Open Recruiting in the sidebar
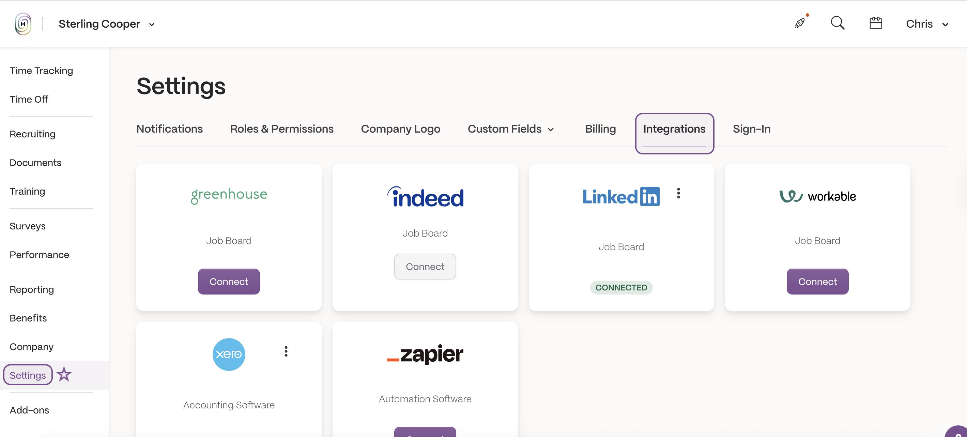The height and width of the screenshot is (437, 967). click(x=32, y=134)
